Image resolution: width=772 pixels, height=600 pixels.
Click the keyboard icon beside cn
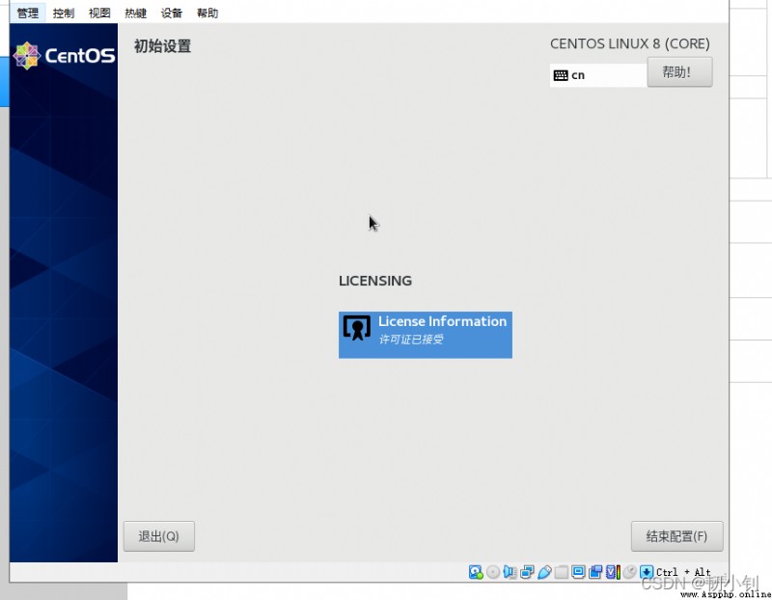pos(561,75)
